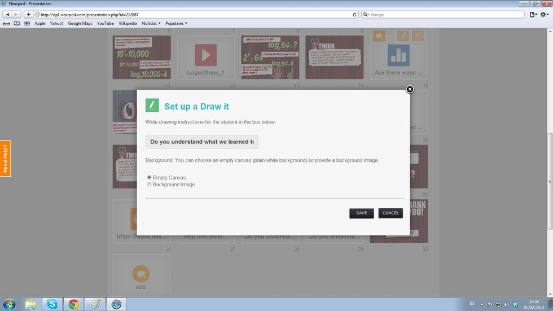The width and height of the screenshot is (553, 311).
Task: Reload the page with the refresh icon
Action: (354, 15)
